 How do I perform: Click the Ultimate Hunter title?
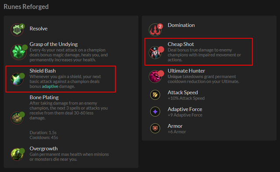point(186,71)
